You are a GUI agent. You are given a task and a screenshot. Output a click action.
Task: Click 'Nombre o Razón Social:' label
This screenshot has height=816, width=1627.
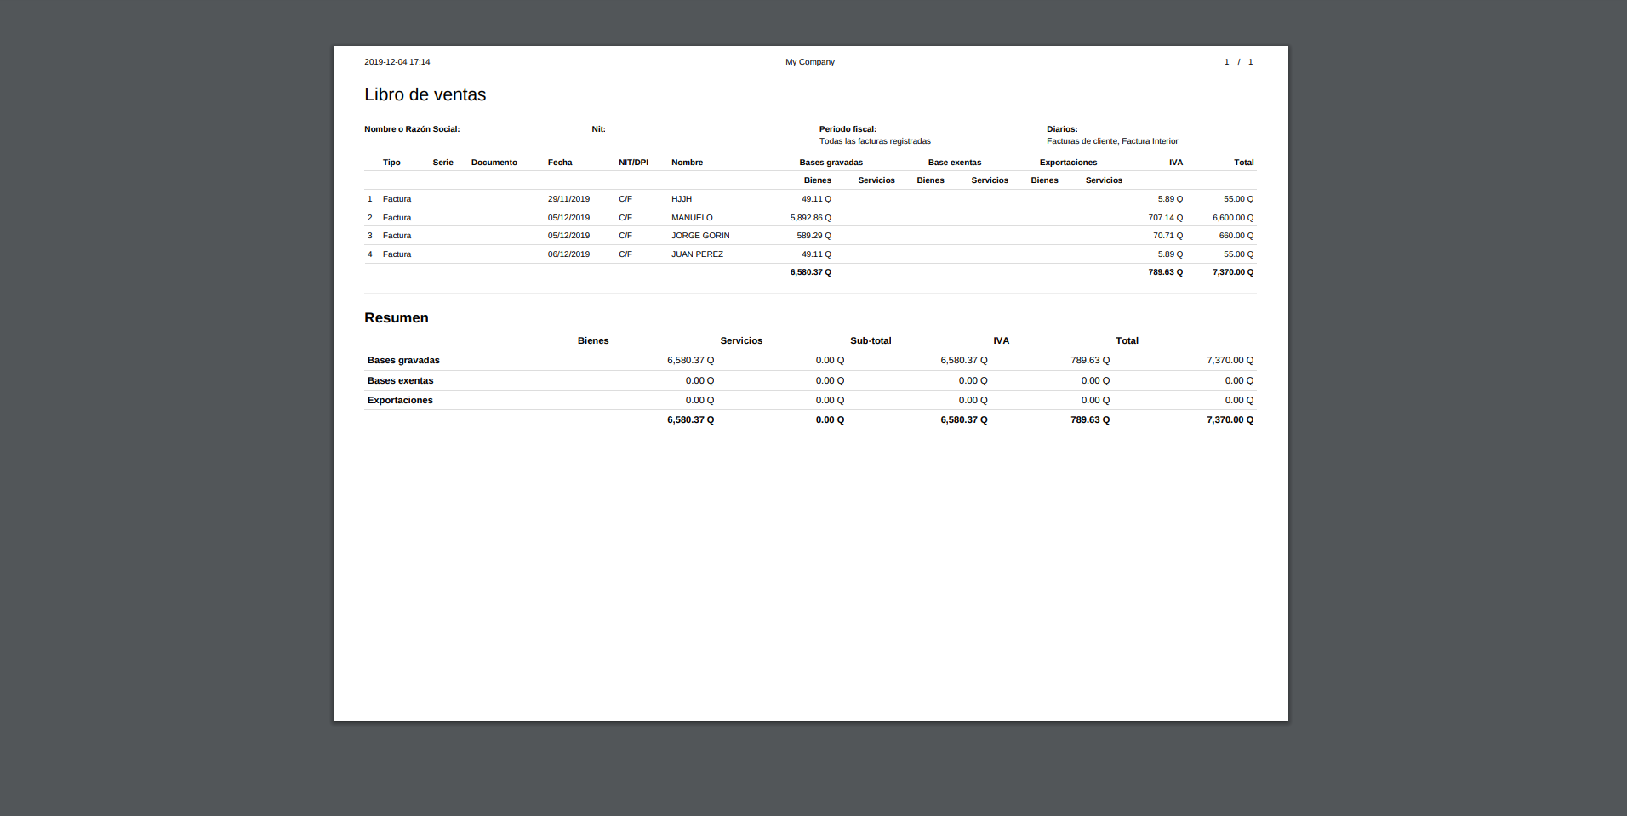[412, 129]
